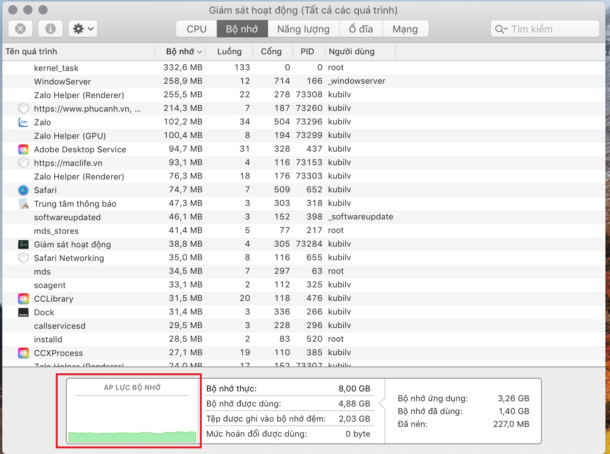Select the WindowServer process row
This screenshot has height=454, width=610.
(304, 81)
